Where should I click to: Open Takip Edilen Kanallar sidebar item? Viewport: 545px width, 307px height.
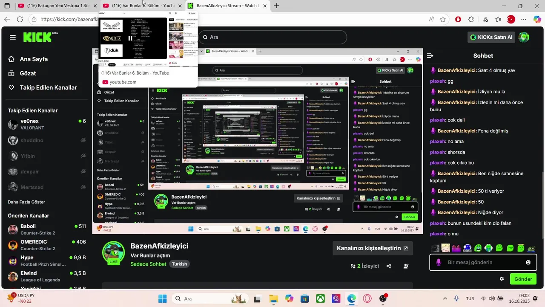(x=43, y=87)
